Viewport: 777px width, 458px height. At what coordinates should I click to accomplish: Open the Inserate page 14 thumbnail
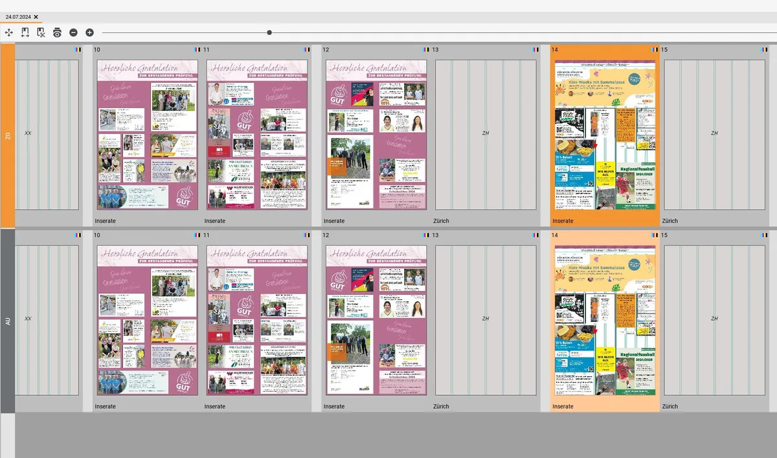click(603, 134)
